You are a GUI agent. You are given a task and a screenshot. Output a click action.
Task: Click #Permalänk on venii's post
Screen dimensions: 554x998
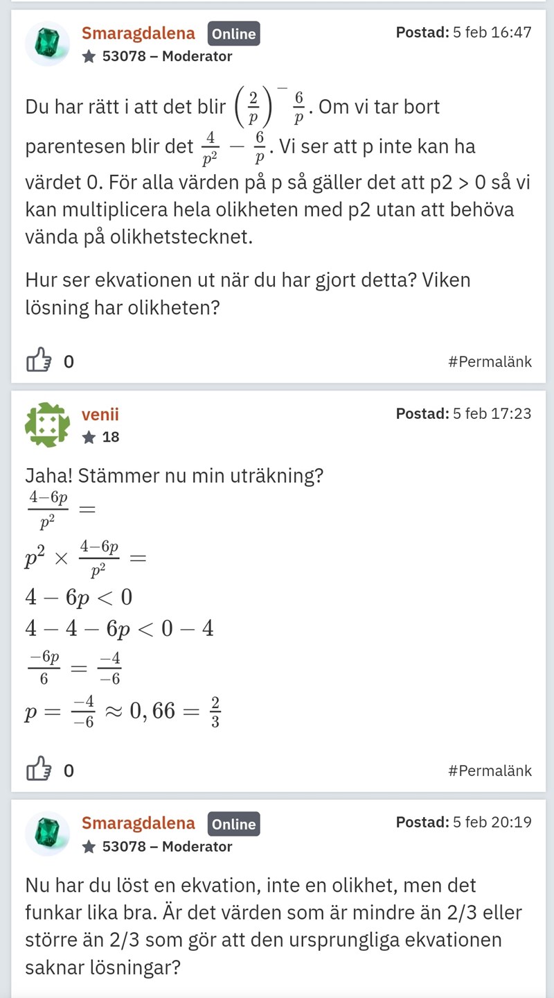pyautogui.click(x=490, y=771)
